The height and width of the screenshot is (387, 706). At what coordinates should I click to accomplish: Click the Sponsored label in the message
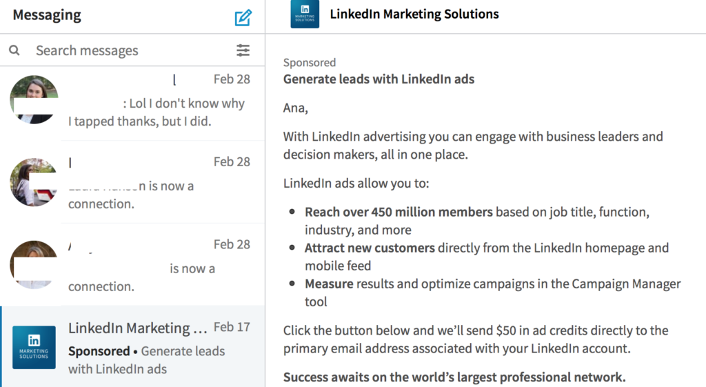click(x=310, y=62)
